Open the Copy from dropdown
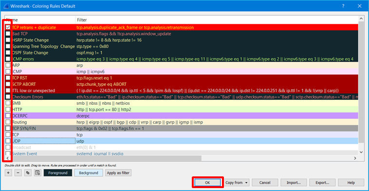Image resolution: width=369 pixels, height=191 pixels. click(237, 183)
